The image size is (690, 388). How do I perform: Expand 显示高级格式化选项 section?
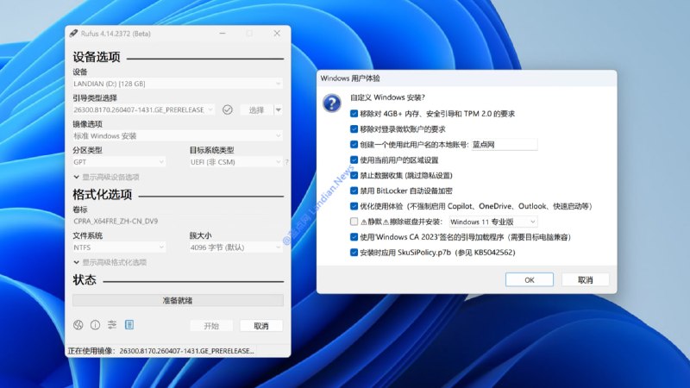pyautogui.click(x=110, y=262)
